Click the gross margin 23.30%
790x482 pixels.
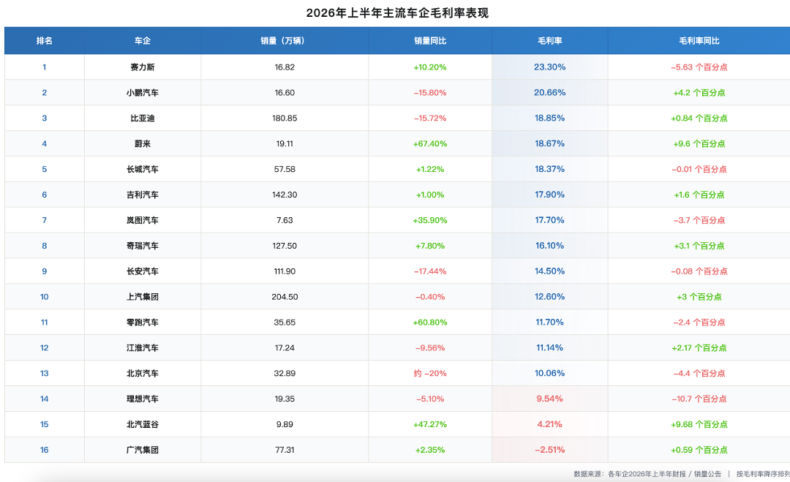point(549,67)
